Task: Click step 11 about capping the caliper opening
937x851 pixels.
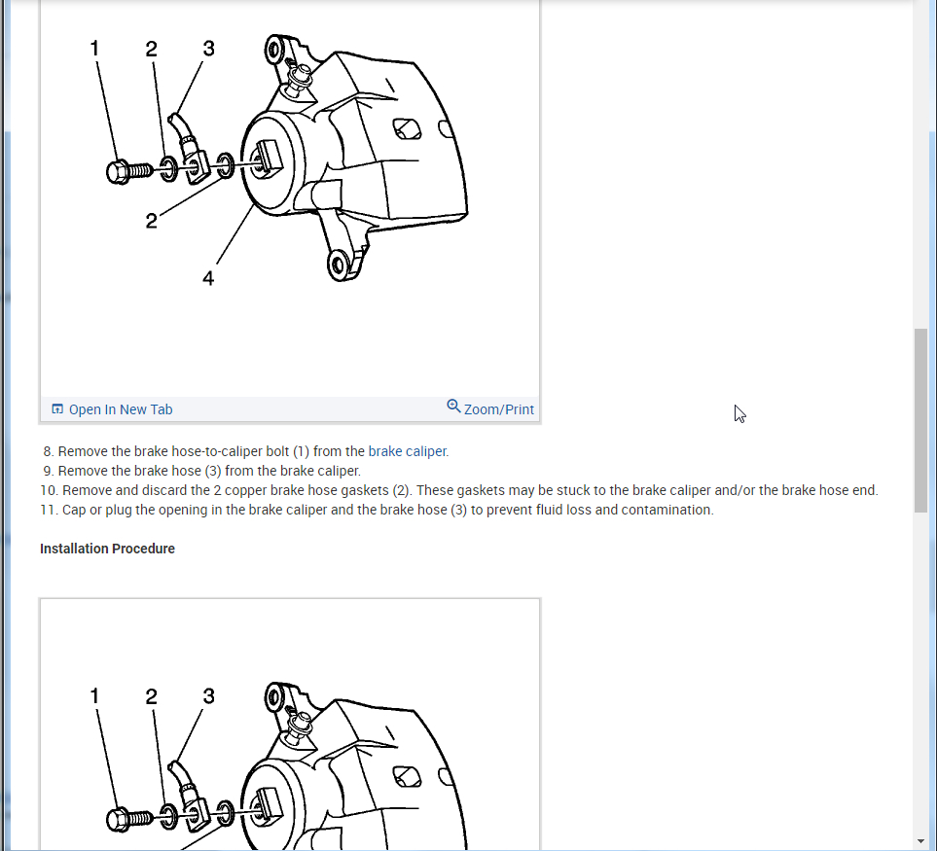Action: 378,510
